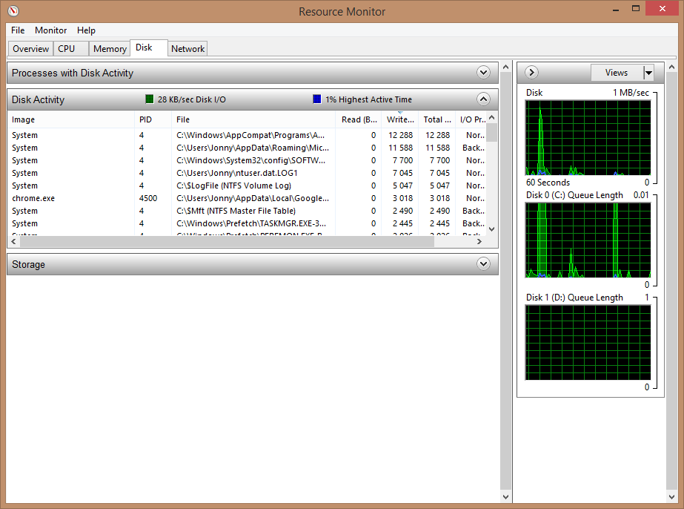Screen dimensions: 684x509
Task: Click the main pane scroll-down arrow
Action: (x=505, y=497)
